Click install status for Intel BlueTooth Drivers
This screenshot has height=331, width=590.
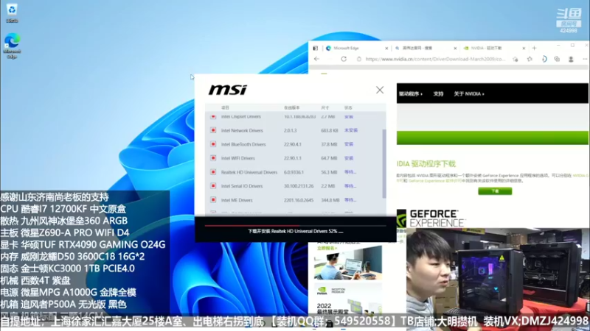tap(349, 144)
